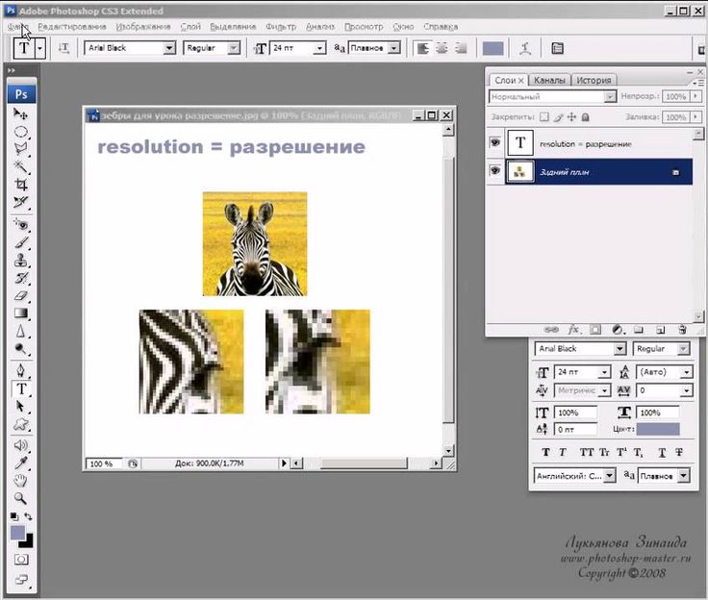Select the Pen tool

(x=20, y=371)
